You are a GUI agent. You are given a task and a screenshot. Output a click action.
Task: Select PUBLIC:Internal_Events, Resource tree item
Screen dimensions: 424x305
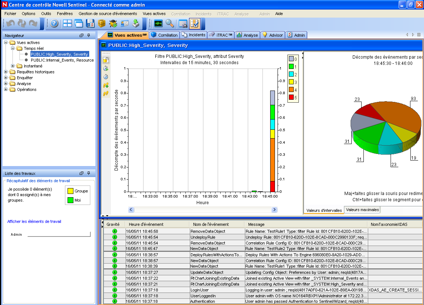pos(62,60)
